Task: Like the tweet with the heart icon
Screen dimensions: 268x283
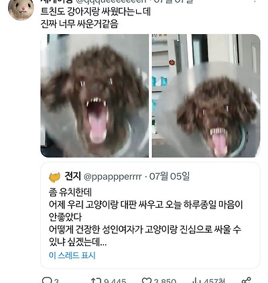Action: pyautogui.click(x=147, y=281)
